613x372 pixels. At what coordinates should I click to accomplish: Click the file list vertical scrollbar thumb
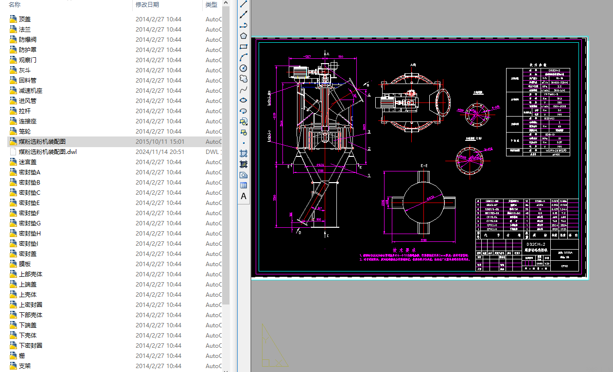[226, 155]
